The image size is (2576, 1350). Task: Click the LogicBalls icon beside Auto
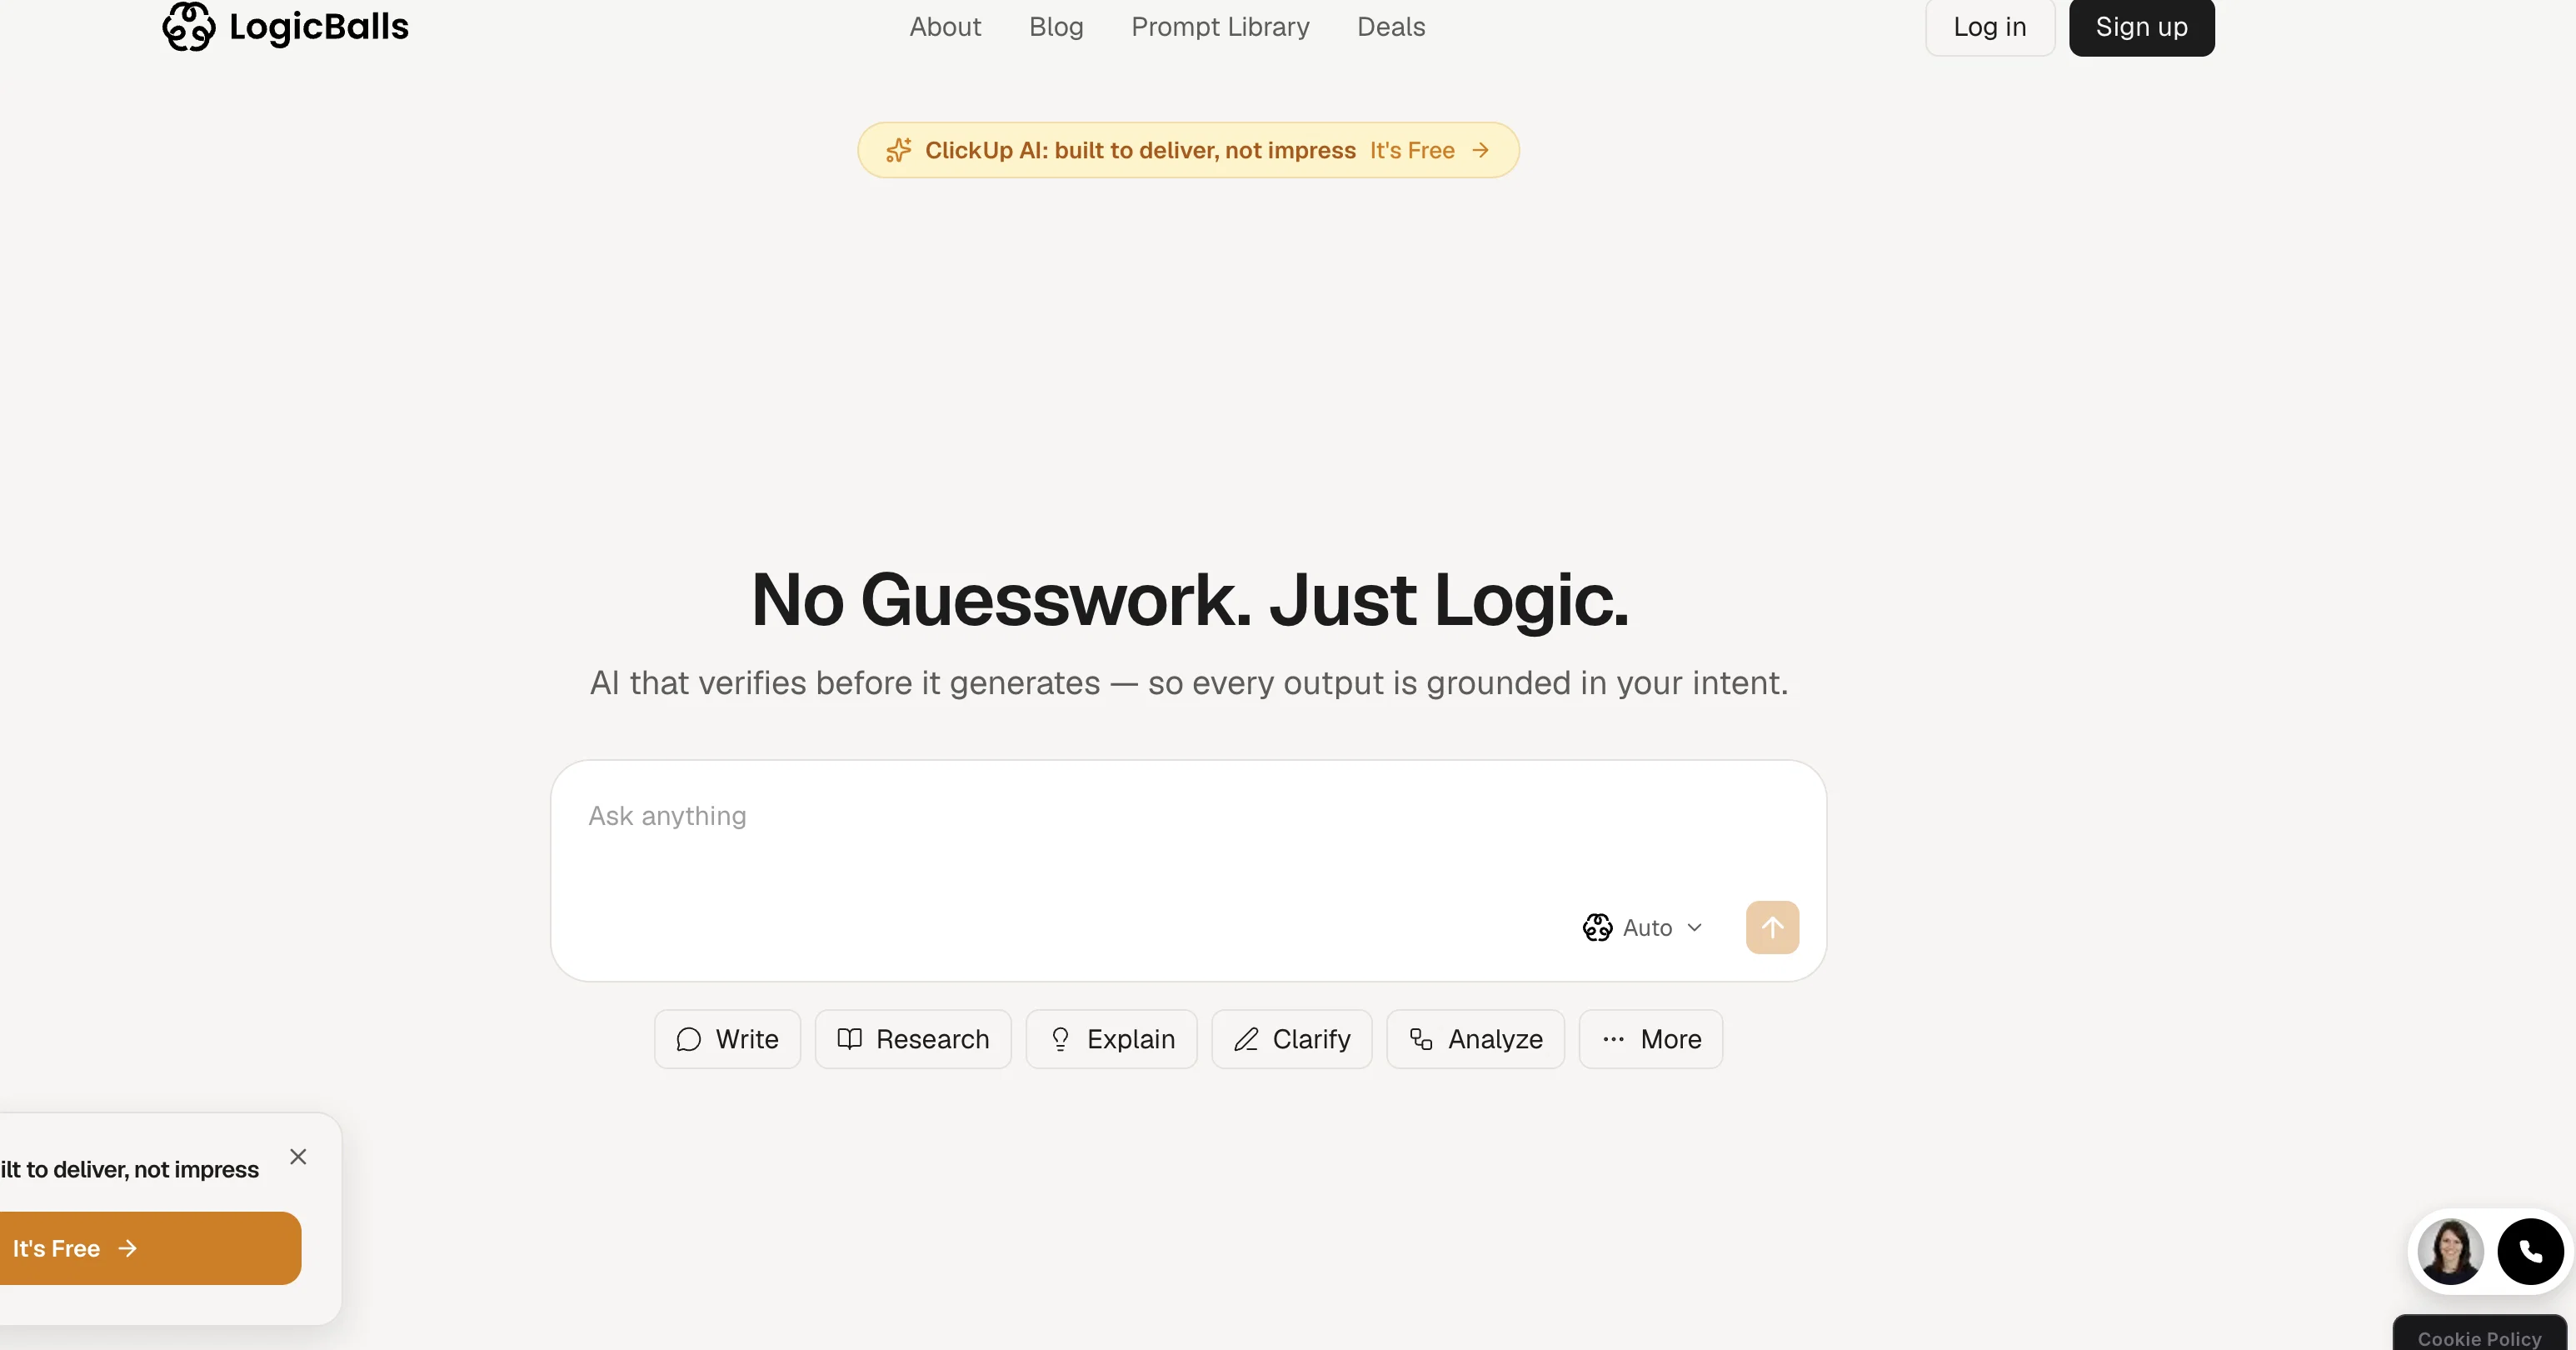pos(1597,928)
